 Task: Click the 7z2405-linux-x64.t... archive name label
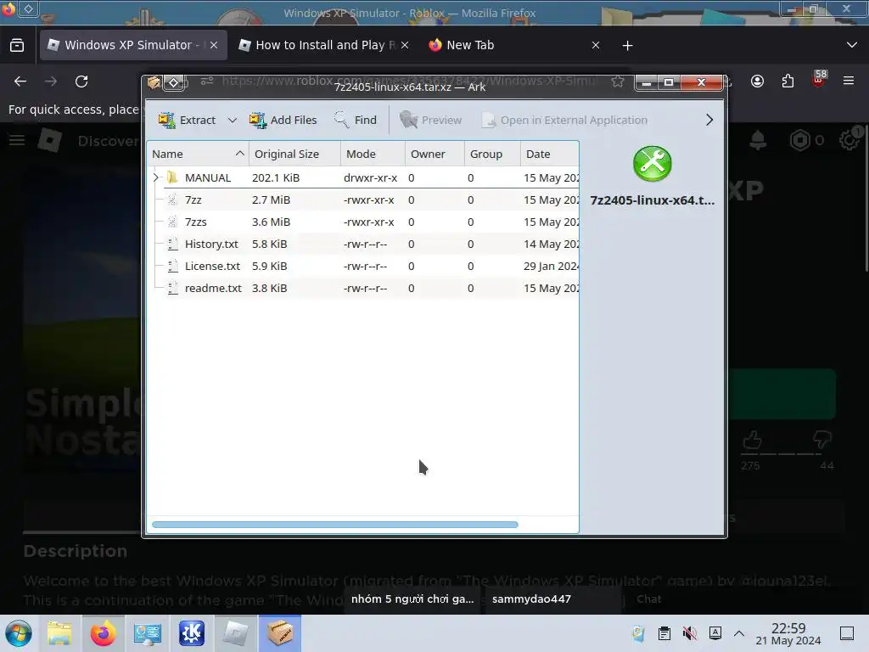(x=653, y=200)
